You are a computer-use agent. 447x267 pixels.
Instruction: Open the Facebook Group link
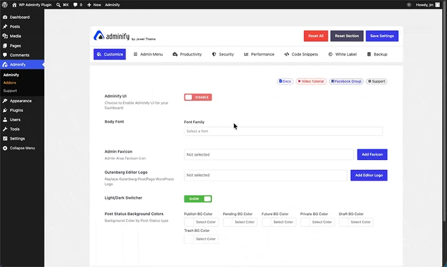click(x=346, y=81)
